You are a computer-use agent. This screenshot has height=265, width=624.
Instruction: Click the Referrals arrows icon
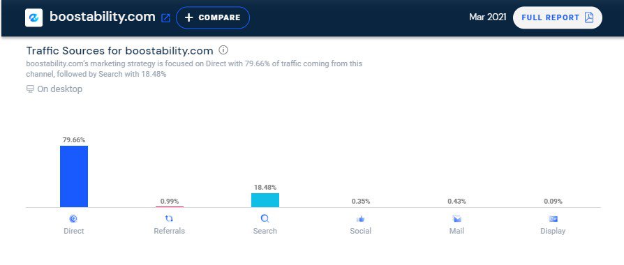click(x=169, y=218)
